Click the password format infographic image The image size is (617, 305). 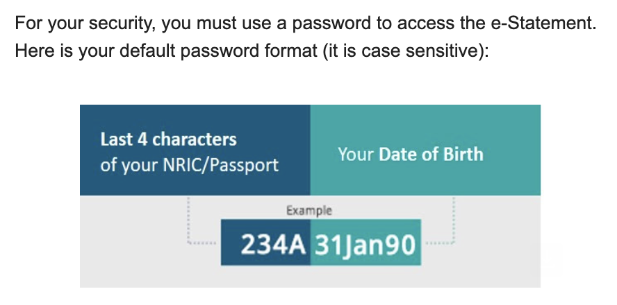(310, 196)
